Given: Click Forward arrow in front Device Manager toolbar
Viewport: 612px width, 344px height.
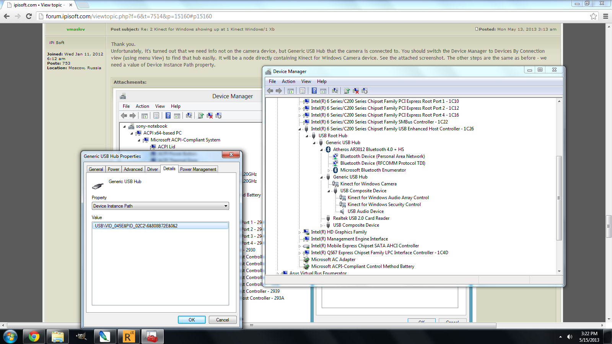Looking at the screenshot, I should [279, 91].
